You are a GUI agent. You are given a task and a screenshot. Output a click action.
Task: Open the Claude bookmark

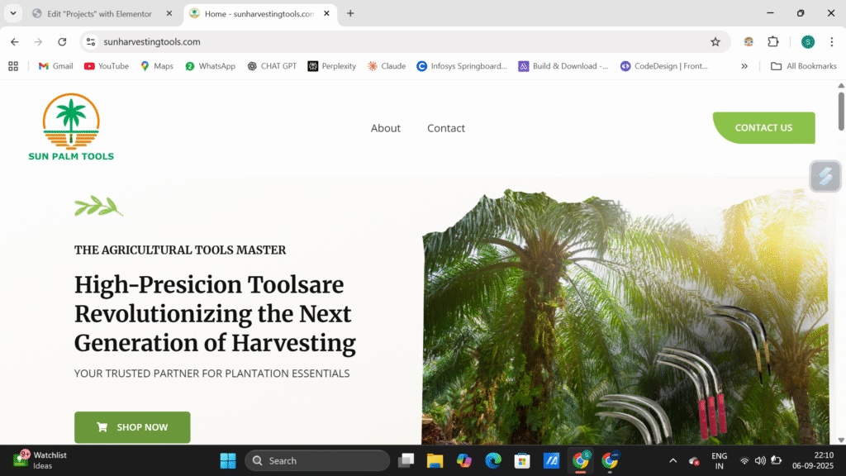click(386, 66)
